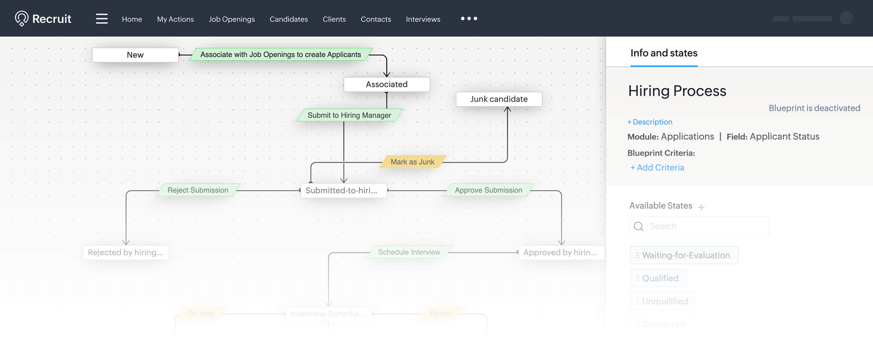Click the user profile avatar
The width and height of the screenshot is (873, 337).
click(x=846, y=18)
